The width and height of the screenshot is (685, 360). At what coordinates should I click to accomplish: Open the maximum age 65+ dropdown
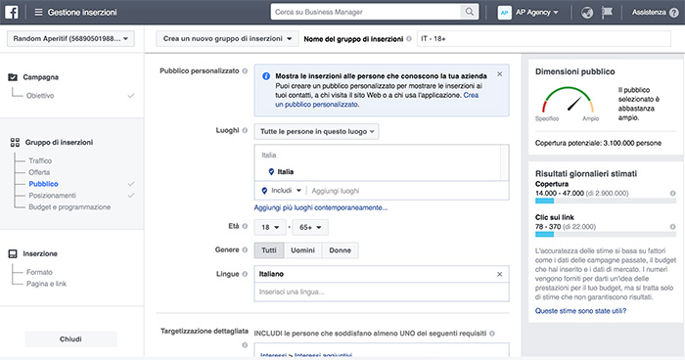310,227
